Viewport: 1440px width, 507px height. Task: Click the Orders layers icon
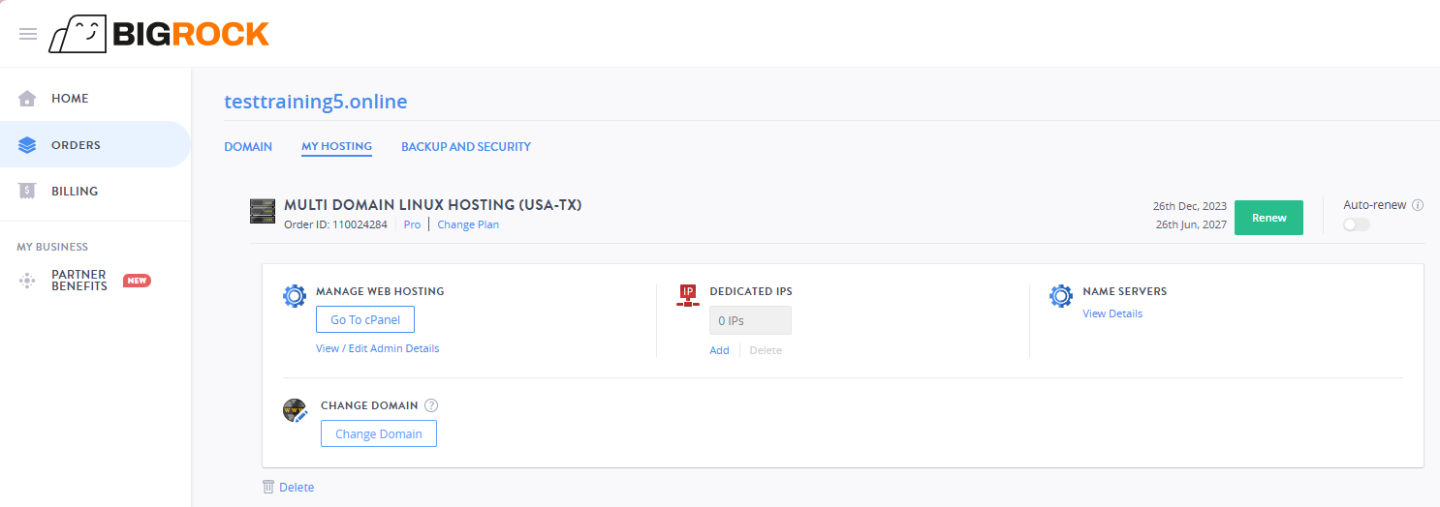[27, 145]
